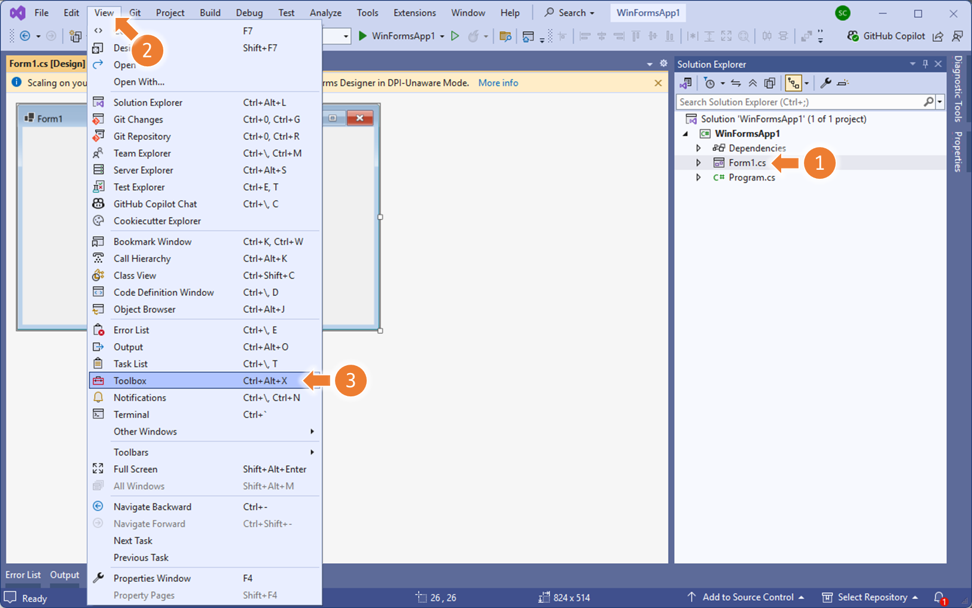Collapse the WinFormsApp1 project node
Image resolution: width=972 pixels, height=608 pixels.
pos(686,134)
